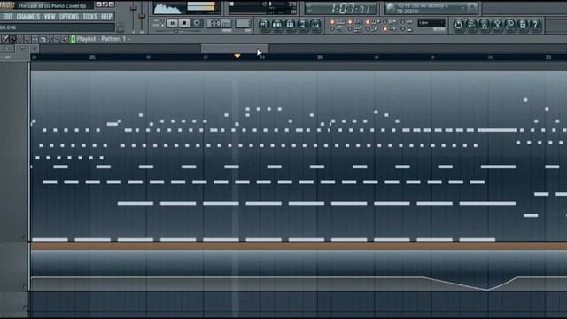
Task: Open the Mixer shortcut icon
Action: 315,24
